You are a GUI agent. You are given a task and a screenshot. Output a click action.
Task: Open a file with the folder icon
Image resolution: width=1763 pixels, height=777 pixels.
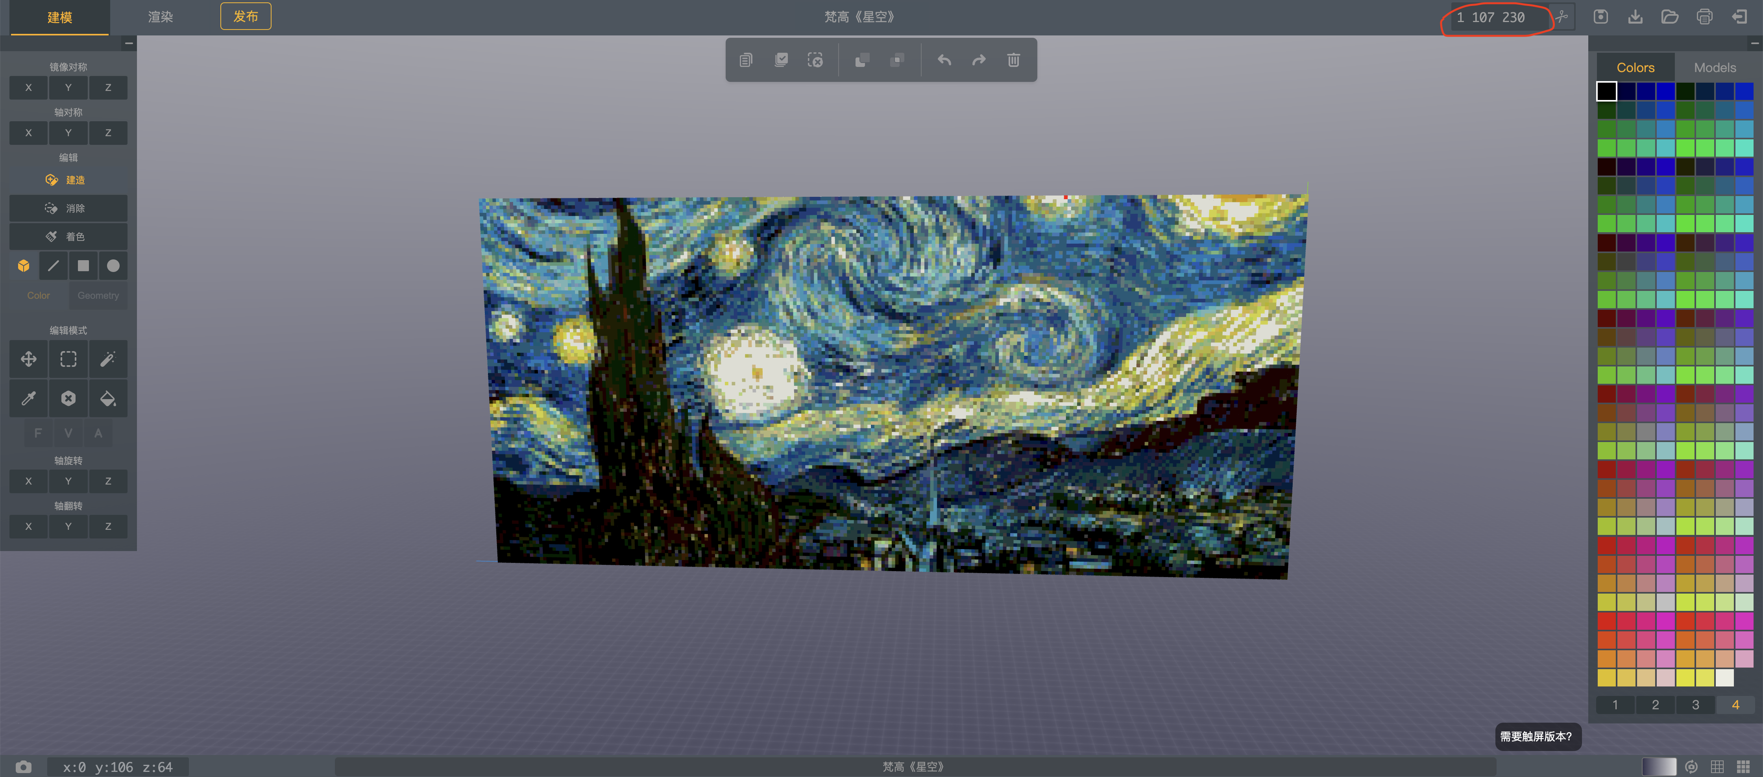click(1670, 17)
